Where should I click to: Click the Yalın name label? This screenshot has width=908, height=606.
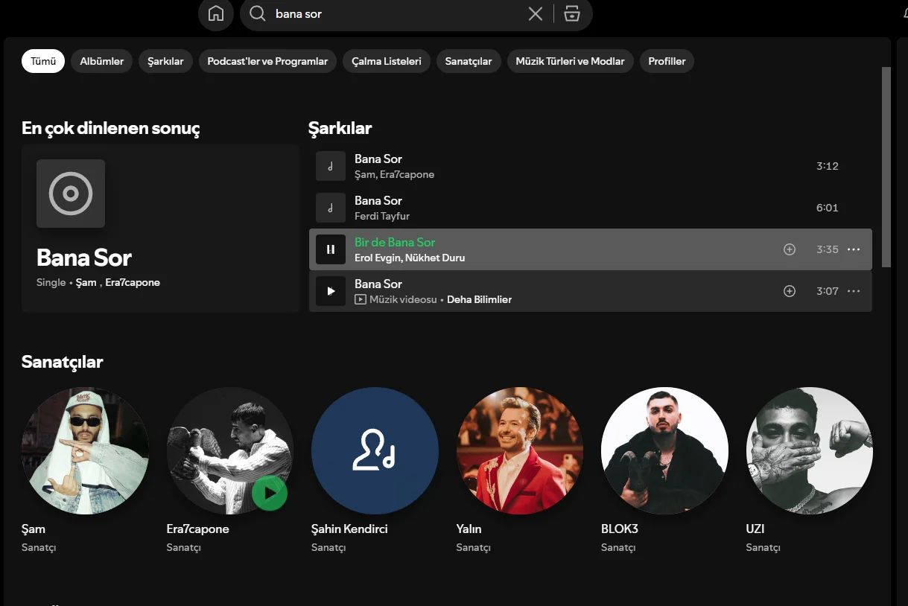coord(469,529)
